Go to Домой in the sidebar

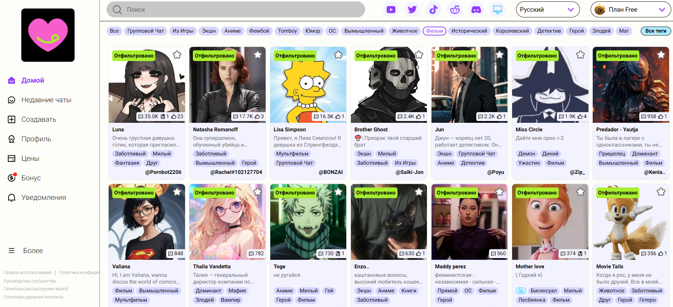point(33,81)
